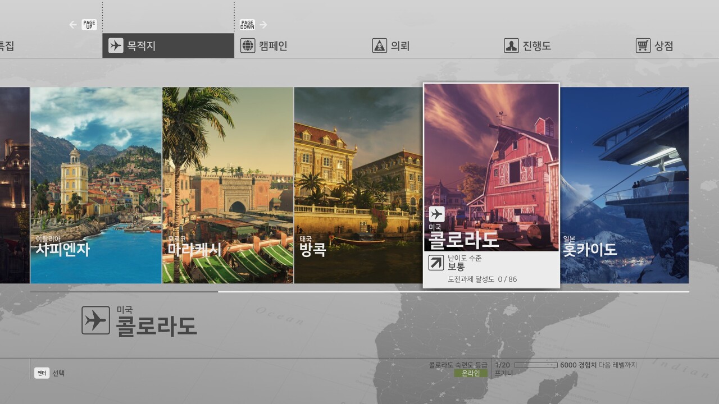Click the mastery experience progress bar
This screenshot has height=404, width=719.
click(536, 365)
